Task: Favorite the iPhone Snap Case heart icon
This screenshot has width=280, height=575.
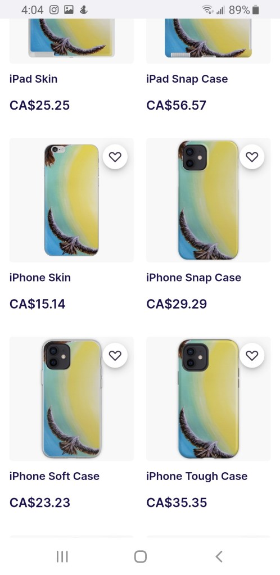Action: pos(252,157)
